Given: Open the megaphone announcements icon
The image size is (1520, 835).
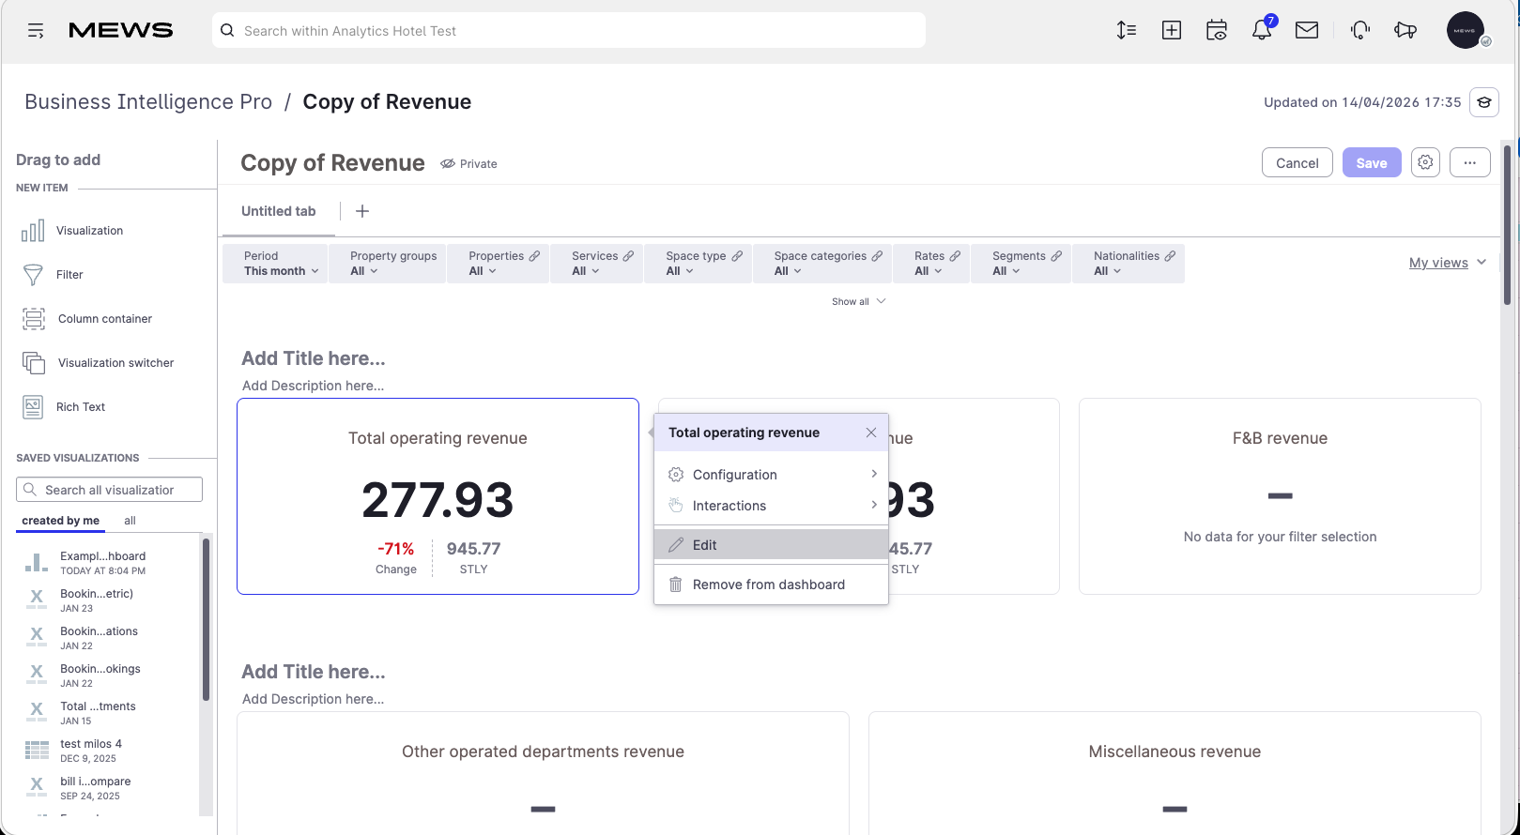Looking at the screenshot, I should pos(1405,30).
